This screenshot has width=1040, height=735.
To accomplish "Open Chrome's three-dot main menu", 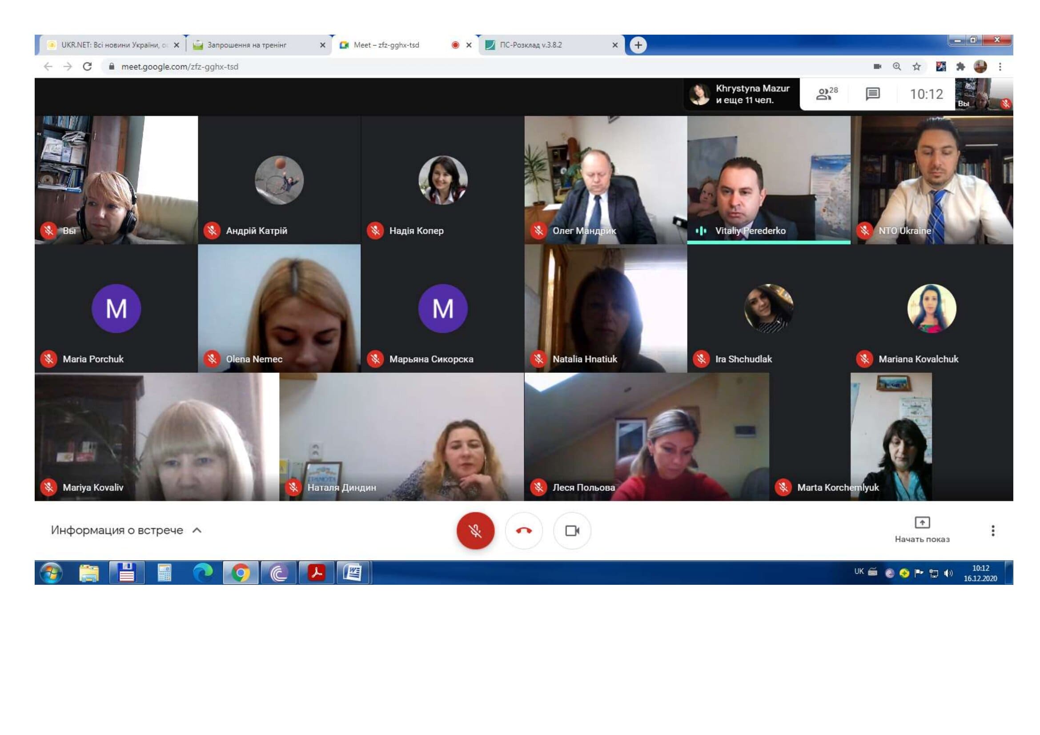I will 1000,67.
